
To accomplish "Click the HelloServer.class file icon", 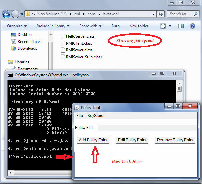I will (x=63, y=36).
